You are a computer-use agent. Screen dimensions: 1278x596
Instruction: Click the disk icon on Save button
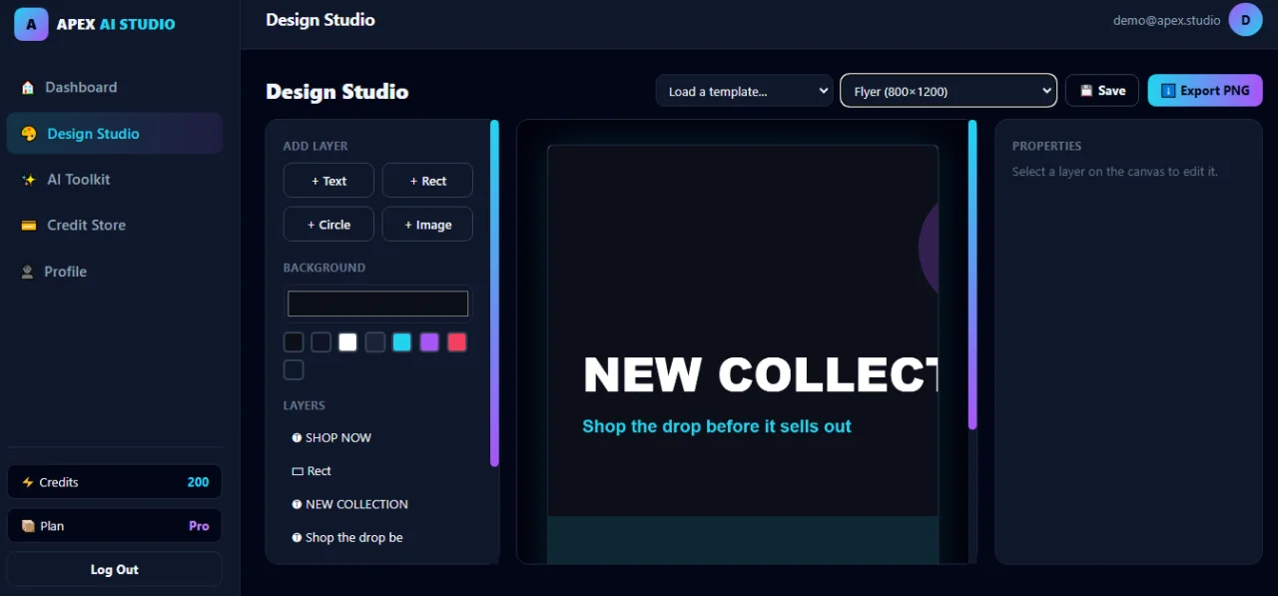tap(1086, 91)
